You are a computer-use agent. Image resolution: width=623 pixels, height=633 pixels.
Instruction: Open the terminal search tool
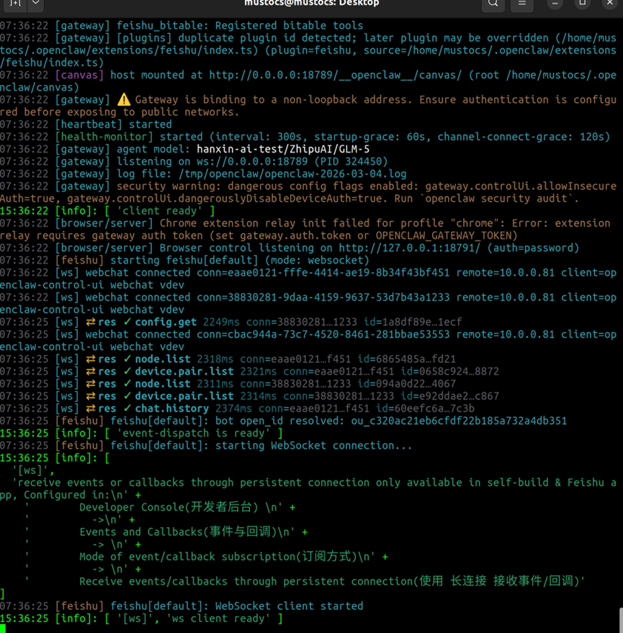[x=493, y=4]
